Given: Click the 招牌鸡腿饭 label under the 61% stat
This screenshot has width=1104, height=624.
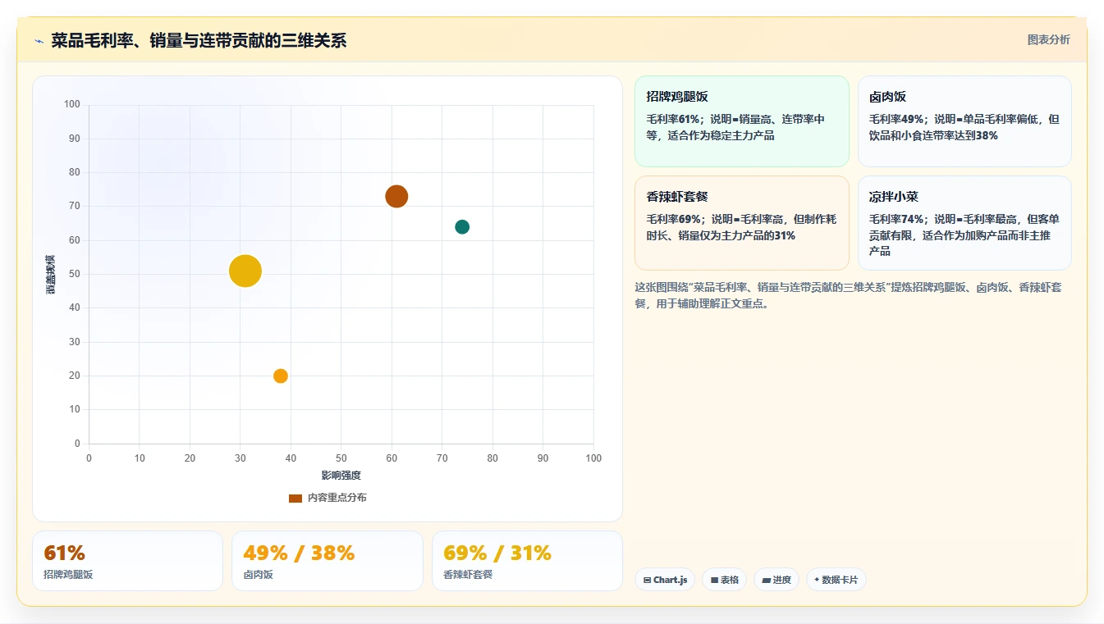Looking at the screenshot, I should coord(68,575).
